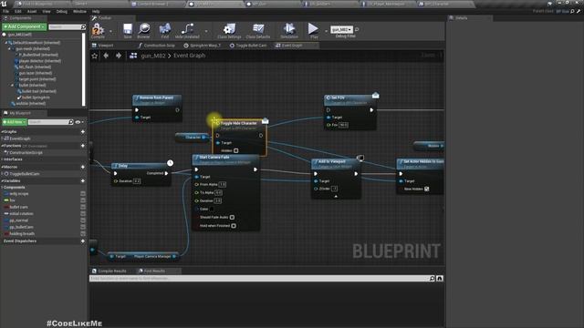The height and width of the screenshot is (328, 584).
Task: Click the favorite star icon beside breadcrumb
Action: 95,56
